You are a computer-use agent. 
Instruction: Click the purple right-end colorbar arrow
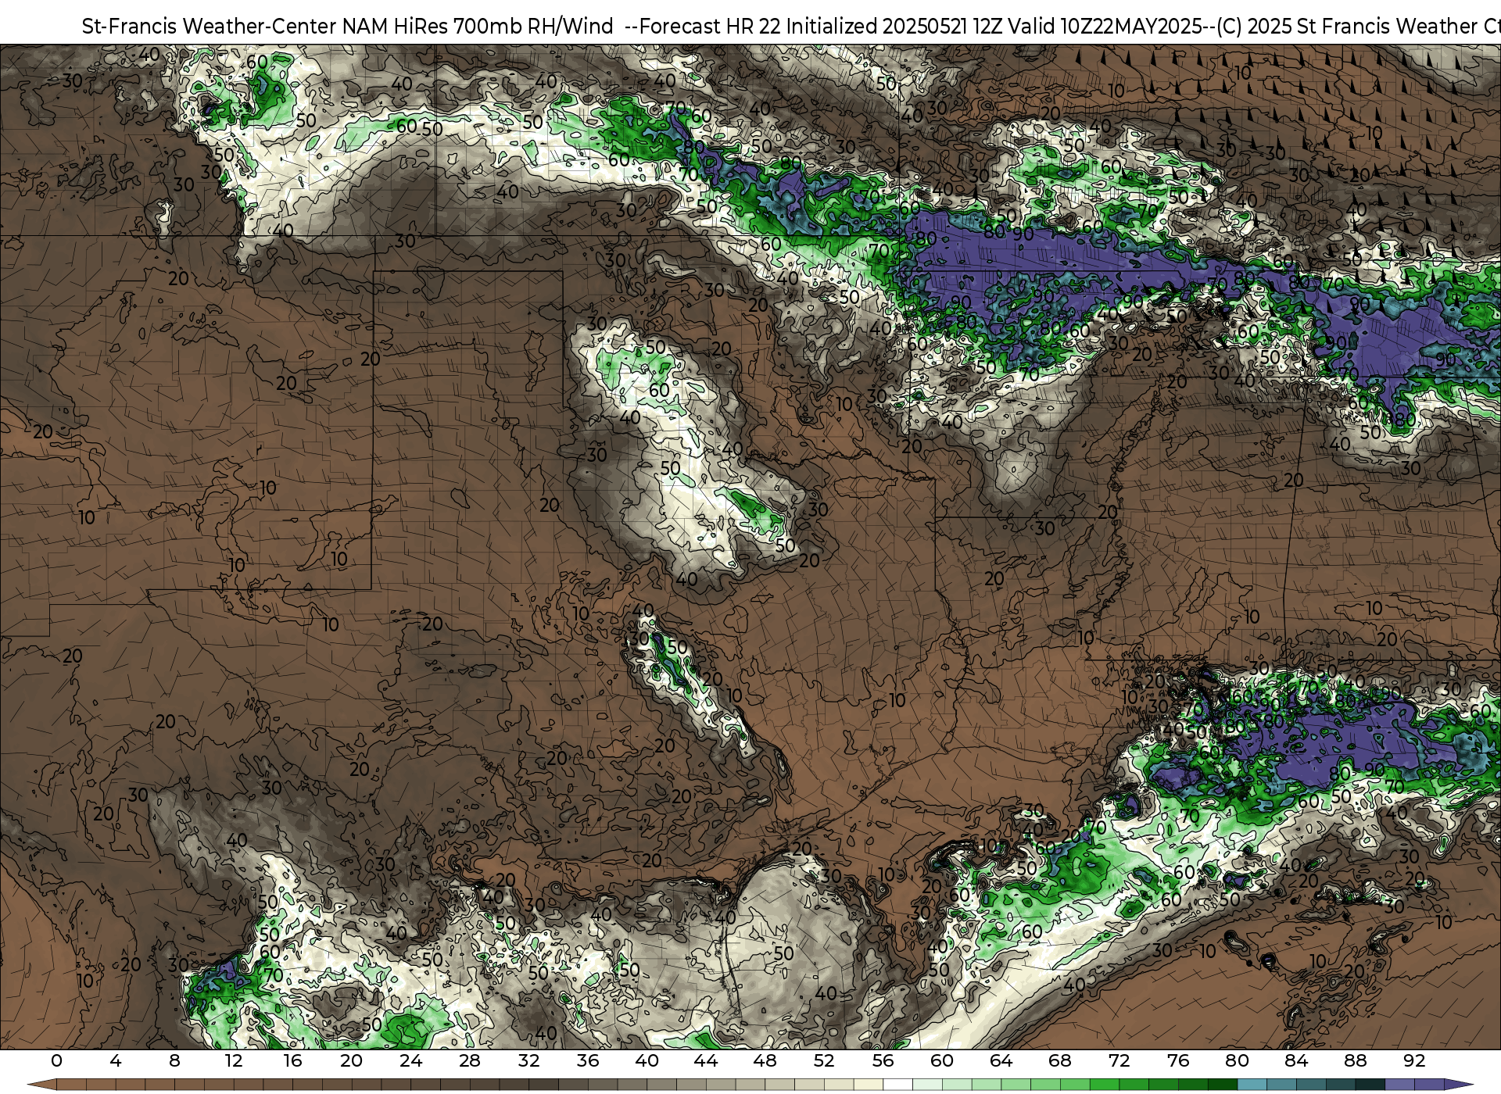pyautogui.click(x=1458, y=1085)
